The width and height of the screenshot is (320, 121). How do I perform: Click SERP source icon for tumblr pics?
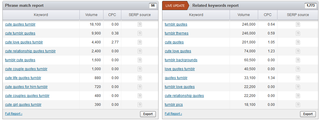pos(298,105)
